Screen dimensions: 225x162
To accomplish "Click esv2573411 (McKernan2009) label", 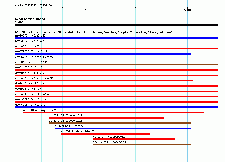I will [x=34, y=57].
